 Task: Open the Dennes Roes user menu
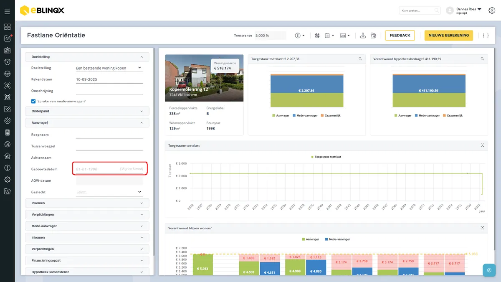pos(464,10)
